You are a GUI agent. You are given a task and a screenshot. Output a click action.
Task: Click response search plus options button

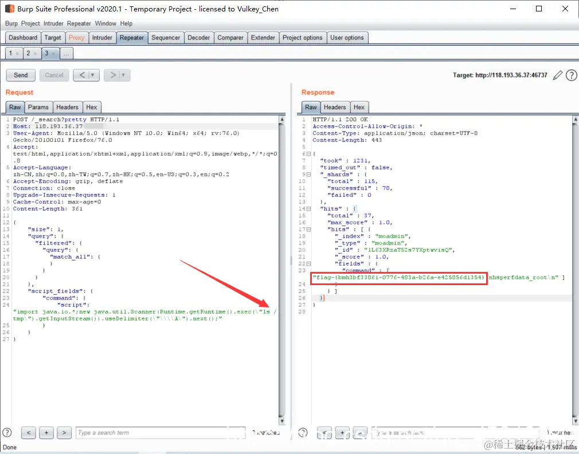pyautogui.click(x=342, y=433)
